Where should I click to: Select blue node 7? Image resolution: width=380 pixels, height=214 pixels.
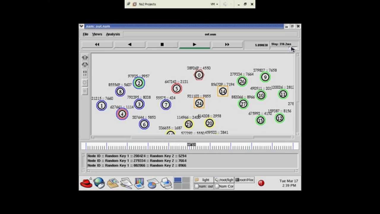point(166,105)
